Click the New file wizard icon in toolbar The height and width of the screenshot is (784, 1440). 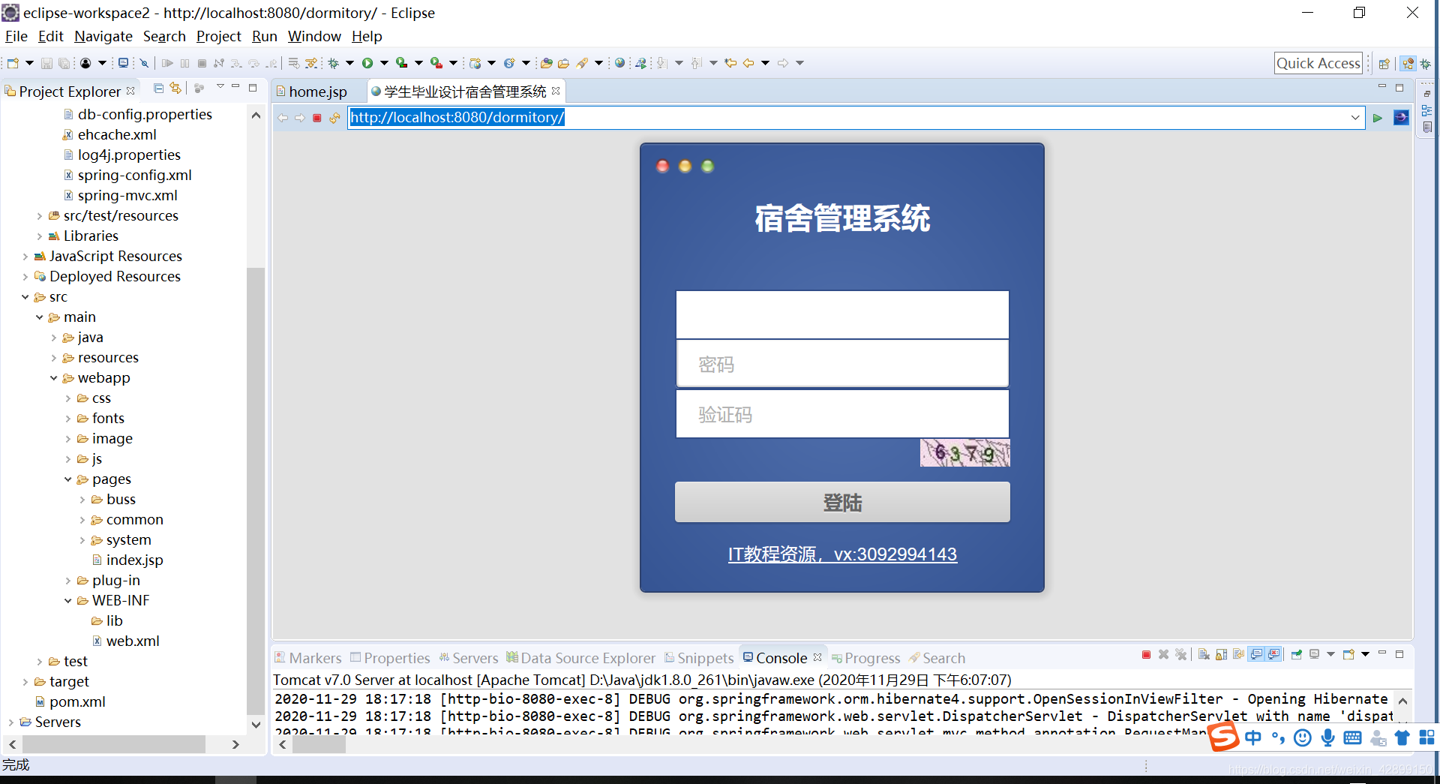pyautogui.click(x=13, y=63)
